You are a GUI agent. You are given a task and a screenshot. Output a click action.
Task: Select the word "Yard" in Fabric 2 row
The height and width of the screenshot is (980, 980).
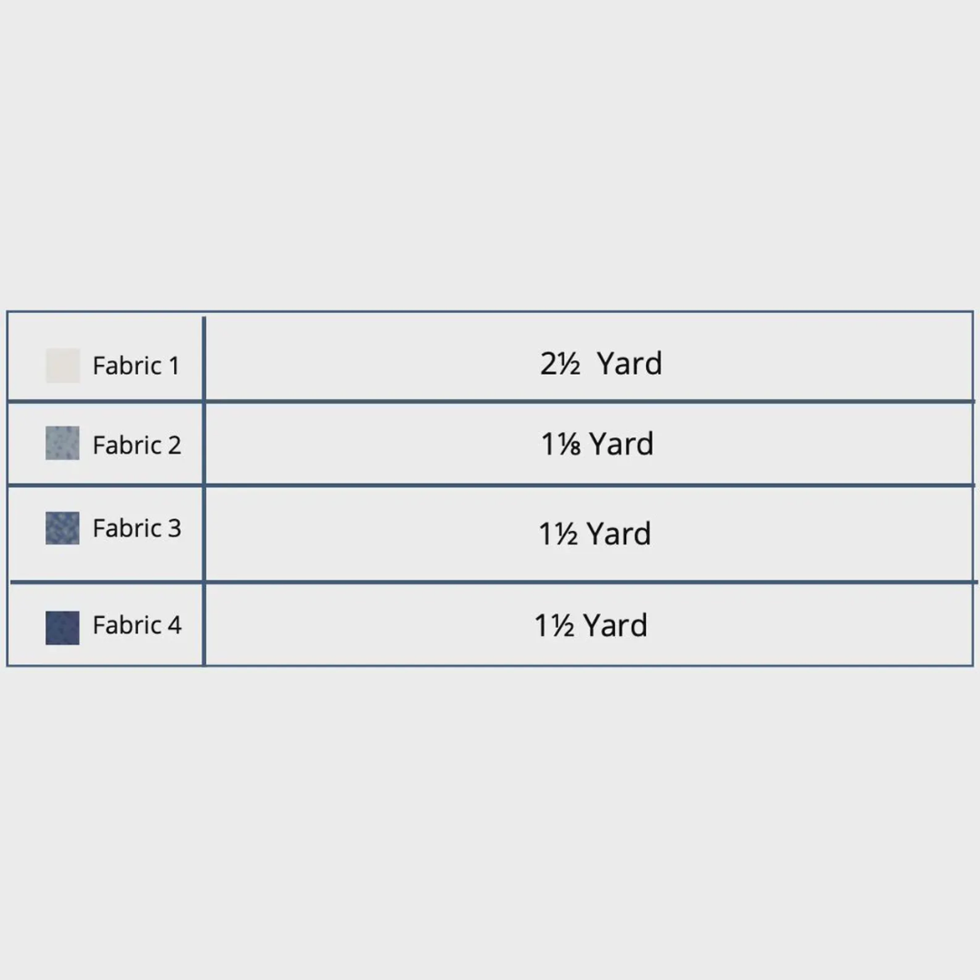tap(622, 444)
